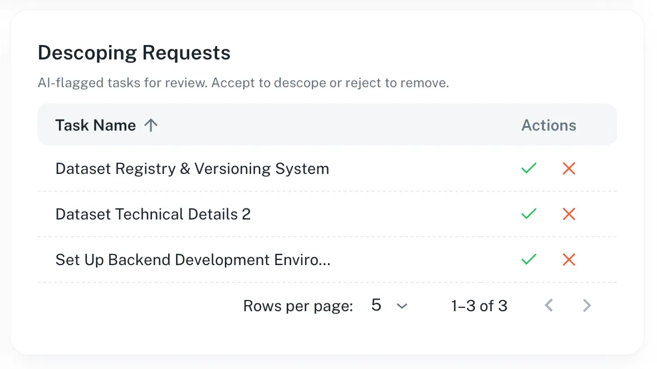Select the Set Up Backend Development Enviro... row
Image resolution: width=657 pixels, height=369 pixels.
[193, 260]
